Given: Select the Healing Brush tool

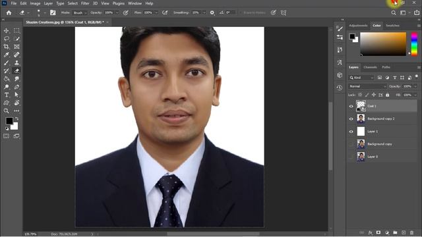Looking at the screenshot, I should [16, 55].
